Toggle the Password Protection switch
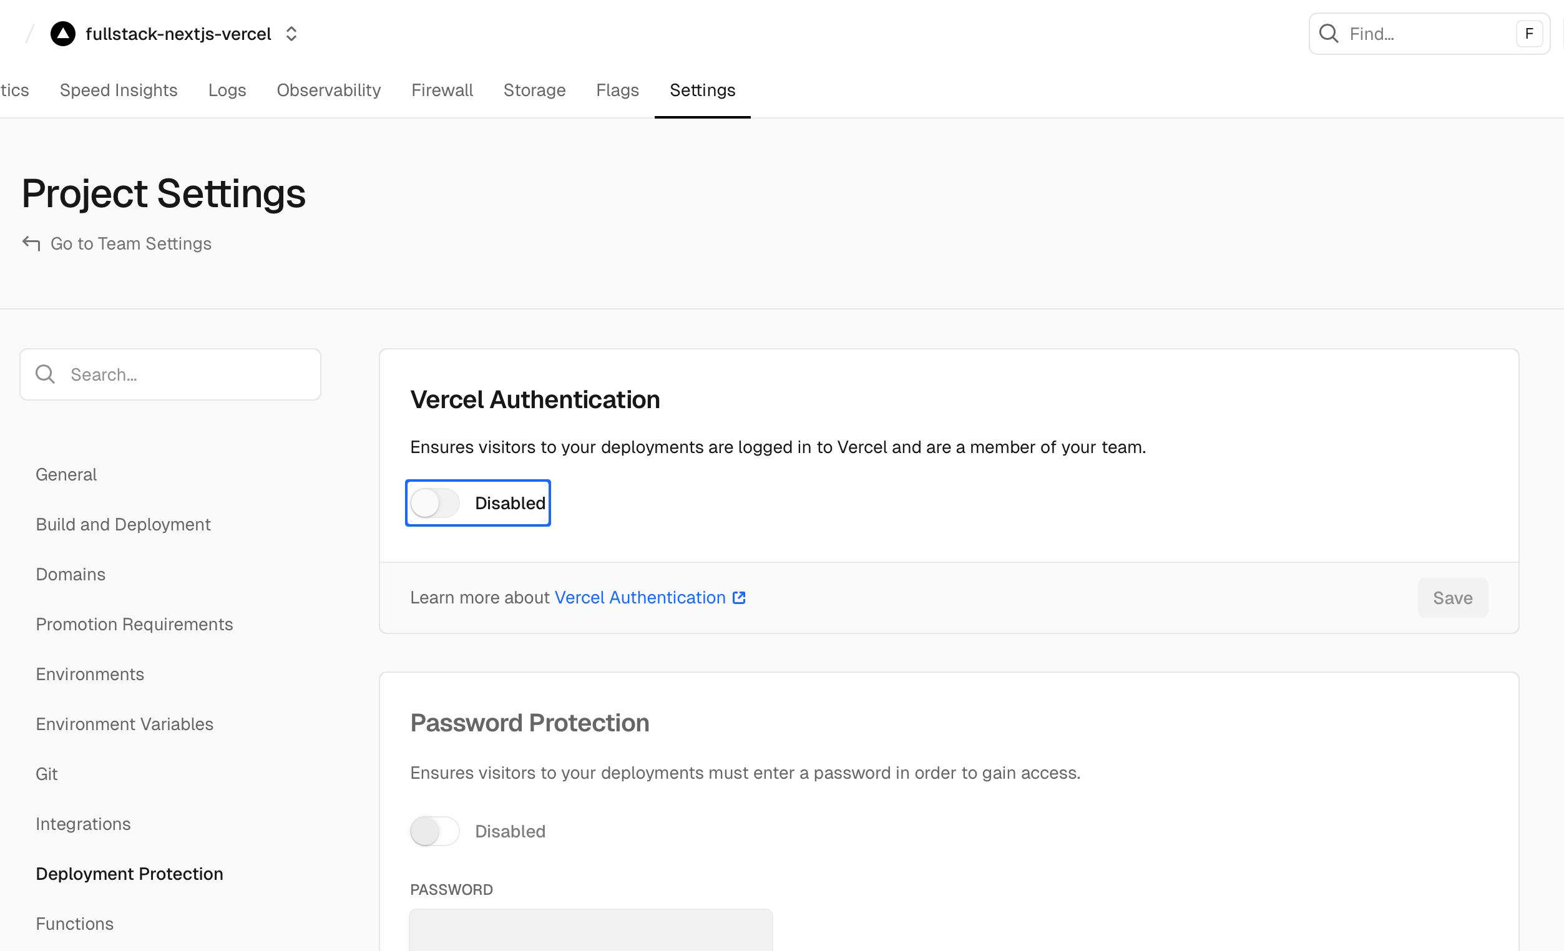The image size is (1564, 951). (x=435, y=831)
